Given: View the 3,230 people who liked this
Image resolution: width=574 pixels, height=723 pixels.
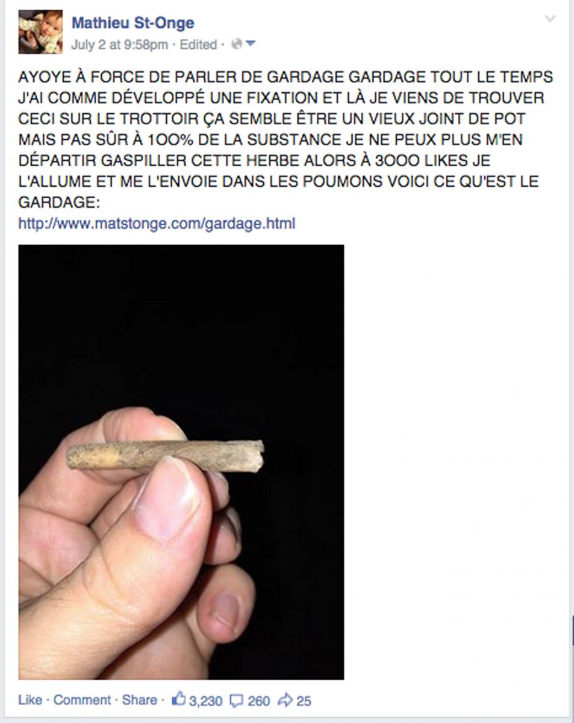Looking at the screenshot, I should tap(205, 701).
